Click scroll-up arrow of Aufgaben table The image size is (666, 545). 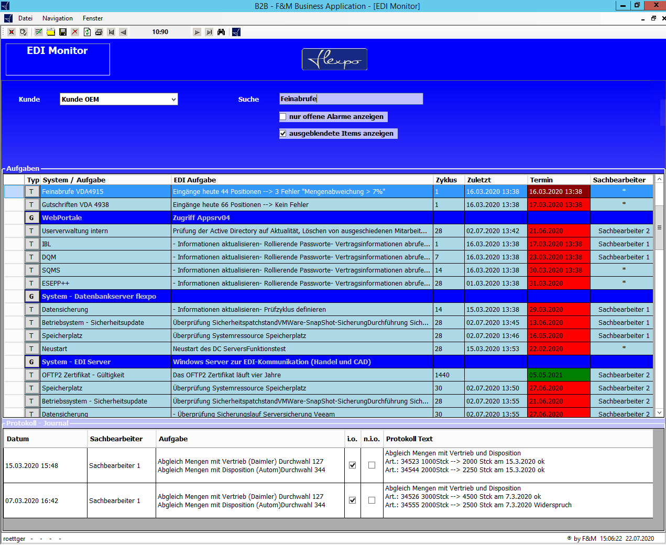coord(660,179)
